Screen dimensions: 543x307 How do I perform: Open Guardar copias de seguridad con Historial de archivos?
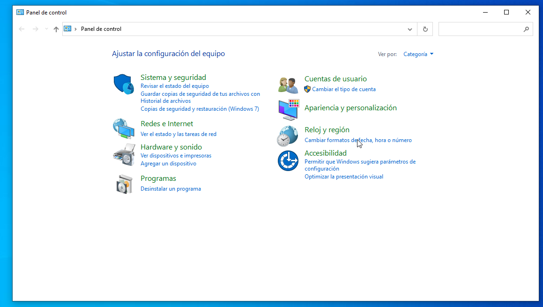tap(200, 97)
